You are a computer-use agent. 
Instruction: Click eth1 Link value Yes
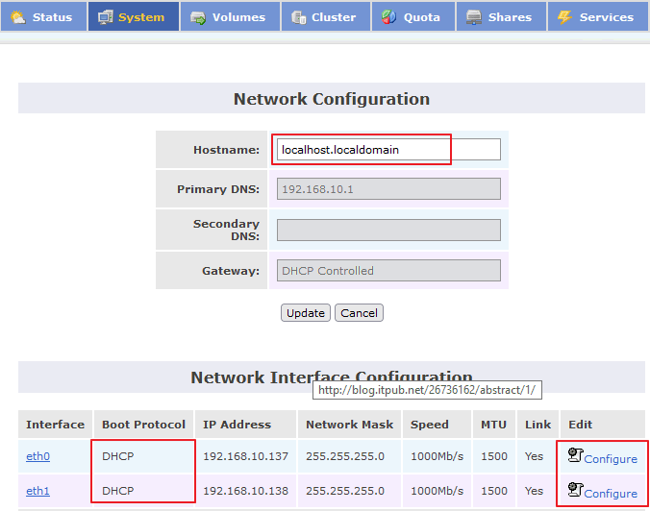pos(534,491)
